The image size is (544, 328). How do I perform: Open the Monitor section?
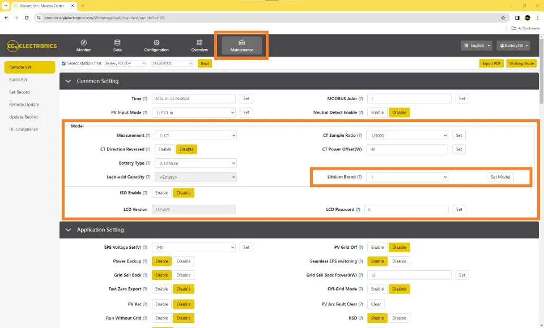tap(83, 45)
